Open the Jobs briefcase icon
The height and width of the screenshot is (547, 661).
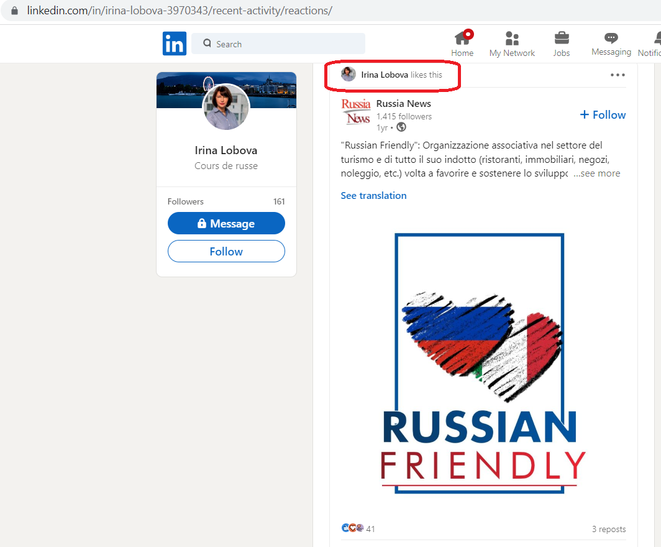[x=562, y=39]
